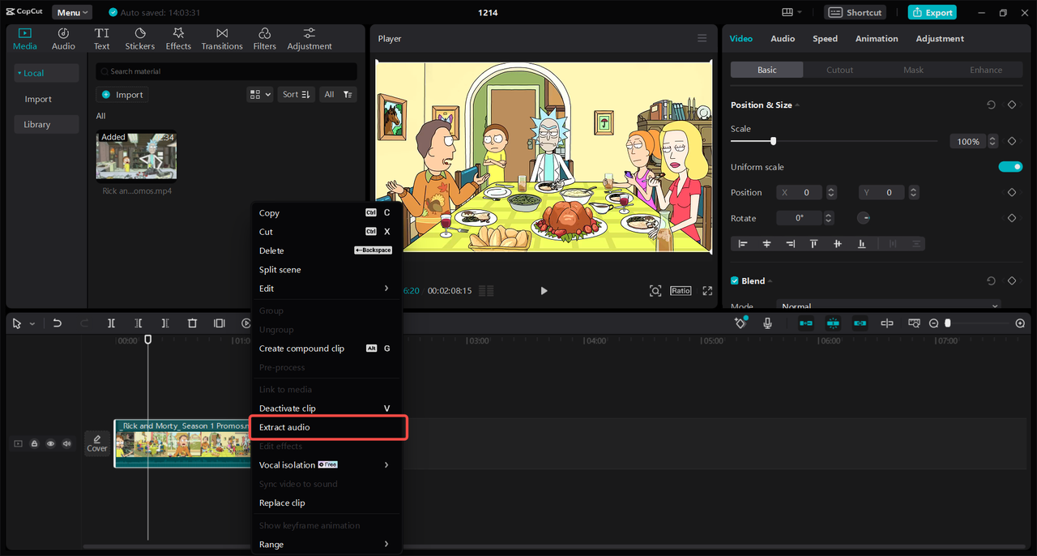Expand the Range submenu

click(326, 545)
